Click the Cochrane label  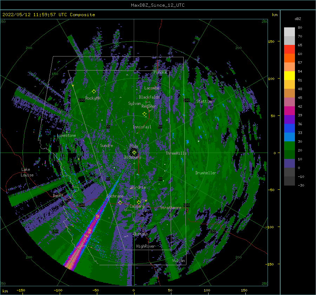pos(115,196)
